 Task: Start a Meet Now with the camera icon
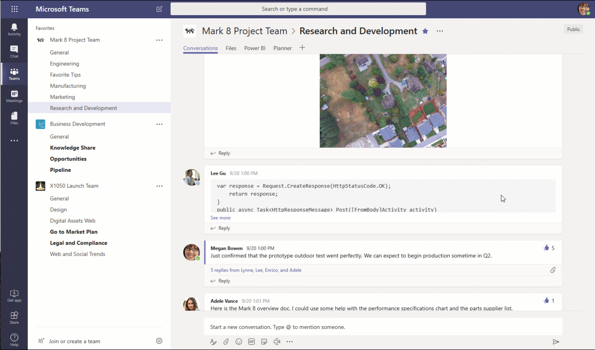click(277, 341)
